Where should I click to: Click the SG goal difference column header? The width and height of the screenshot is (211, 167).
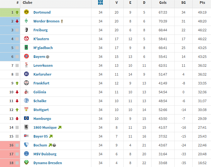click(183, 3)
